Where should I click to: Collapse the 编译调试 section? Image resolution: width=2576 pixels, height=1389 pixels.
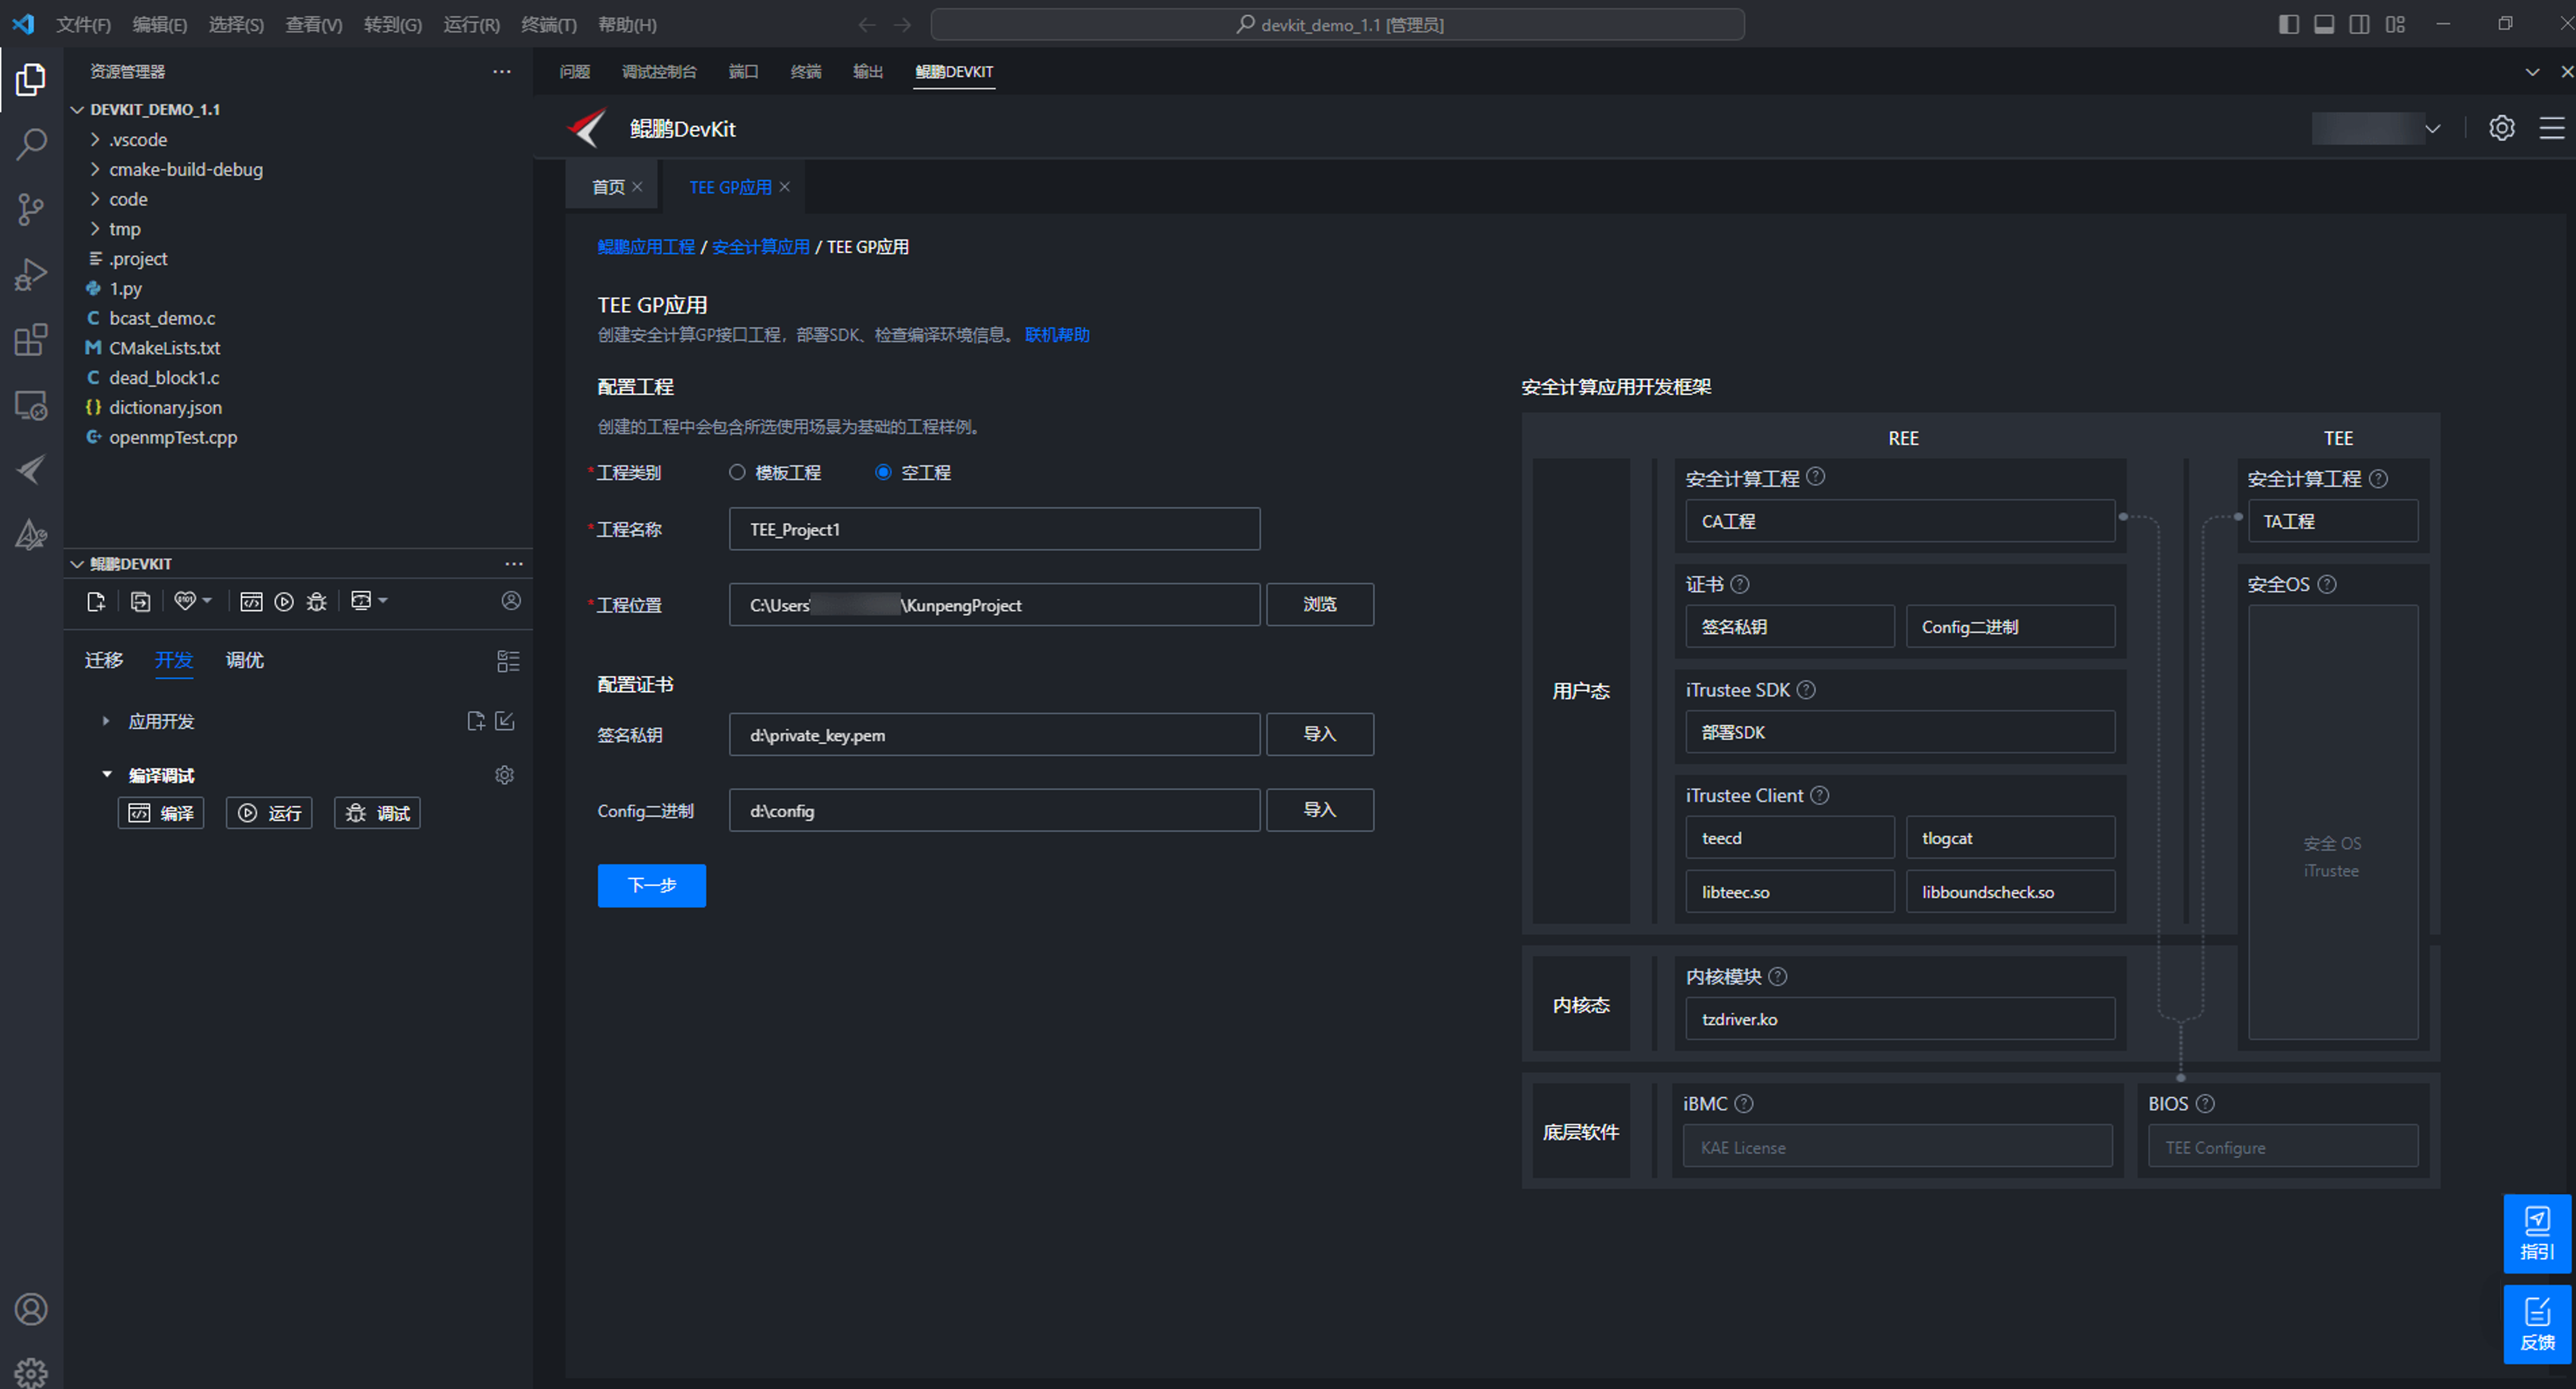pos(106,775)
